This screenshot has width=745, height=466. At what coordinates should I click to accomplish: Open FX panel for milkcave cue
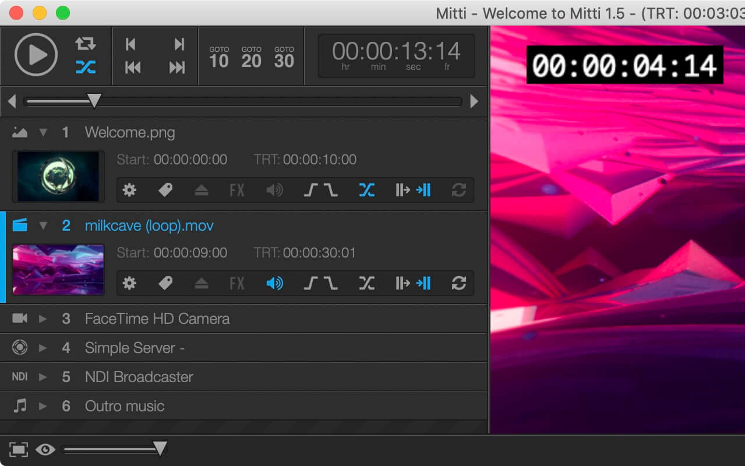click(237, 284)
